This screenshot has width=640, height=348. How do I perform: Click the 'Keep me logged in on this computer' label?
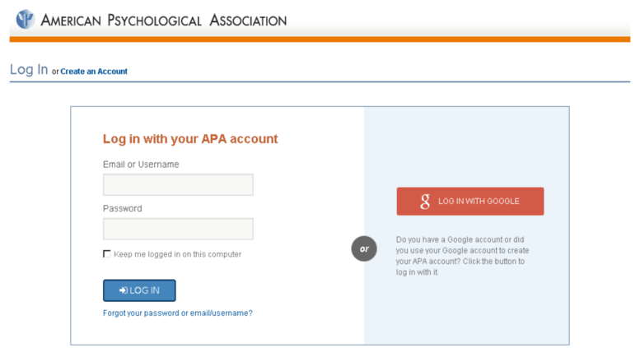coord(178,254)
